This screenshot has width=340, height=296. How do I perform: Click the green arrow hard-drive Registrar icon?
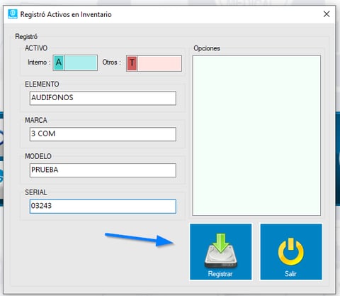point(221,251)
